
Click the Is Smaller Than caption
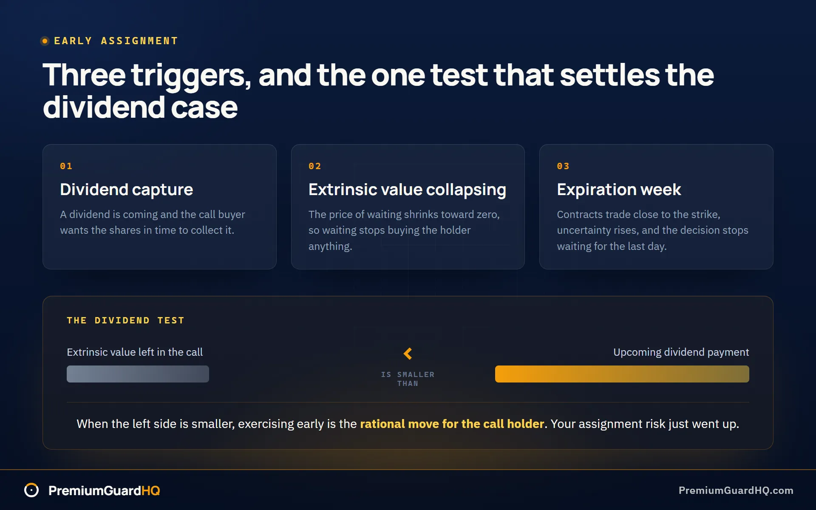pyautogui.click(x=408, y=379)
